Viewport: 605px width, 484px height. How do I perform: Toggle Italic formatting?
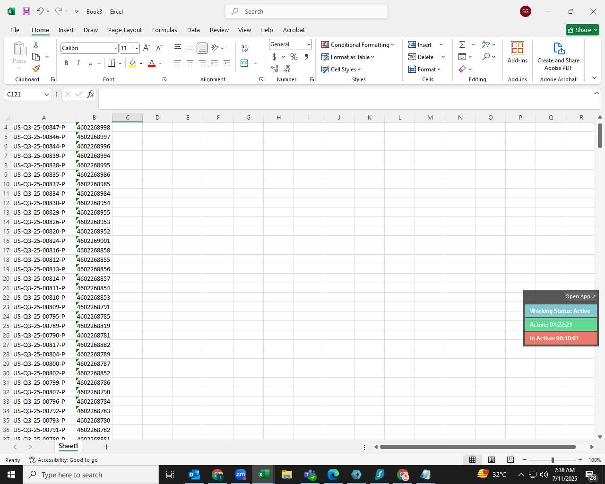pyautogui.click(x=78, y=63)
